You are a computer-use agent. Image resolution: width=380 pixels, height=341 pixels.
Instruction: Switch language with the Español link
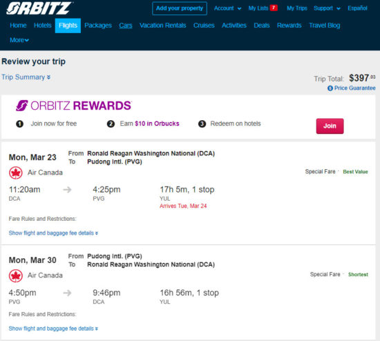[x=357, y=8]
